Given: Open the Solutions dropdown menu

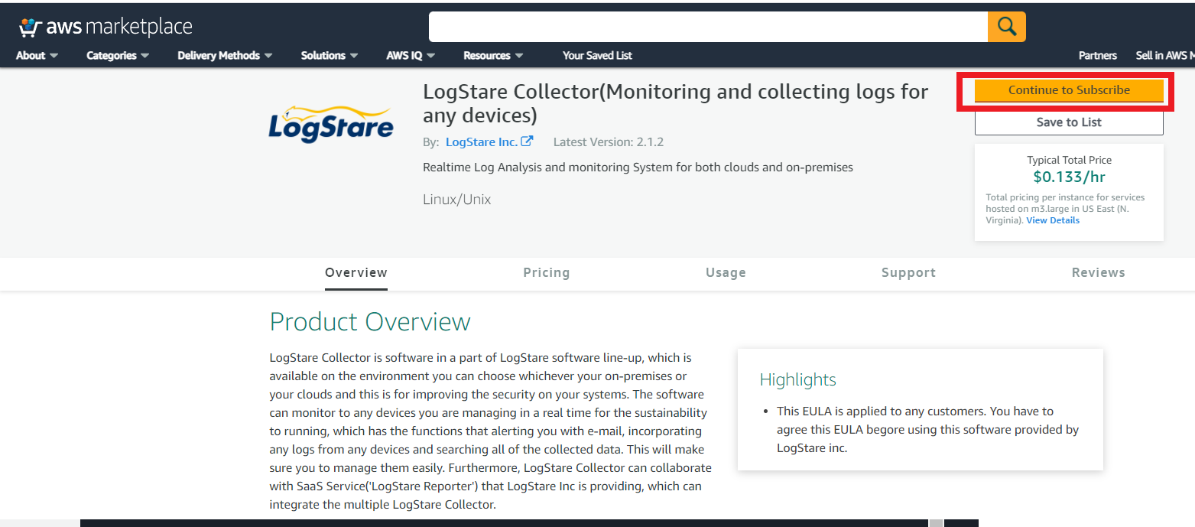Looking at the screenshot, I should click(x=330, y=55).
